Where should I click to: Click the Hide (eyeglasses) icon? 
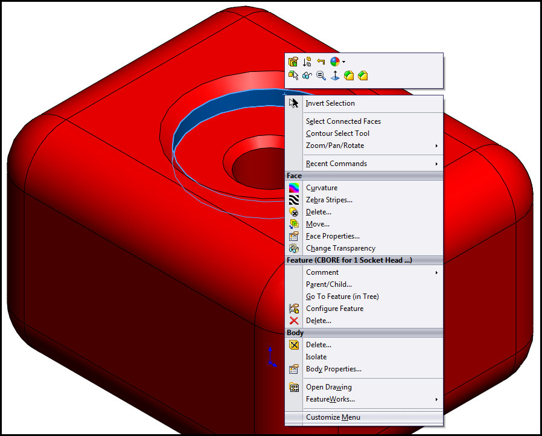(307, 75)
